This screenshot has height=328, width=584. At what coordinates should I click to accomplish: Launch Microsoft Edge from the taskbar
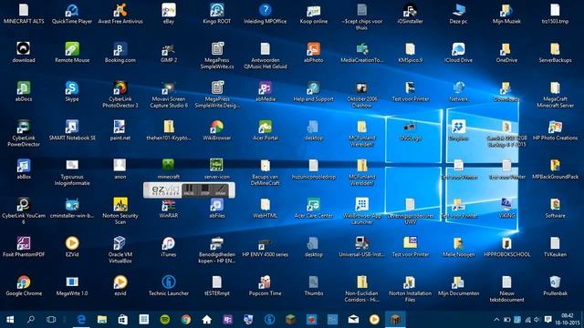(x=81, y=320)
